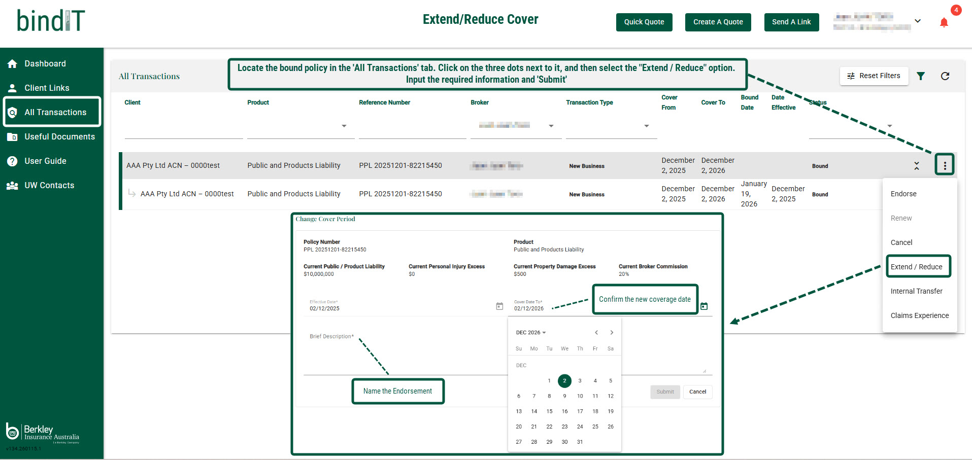The width and height of the screenshot is (972, 460).
Task: Go to previous month in calendar
Action: pyautogui.click(x=596, y=333)
